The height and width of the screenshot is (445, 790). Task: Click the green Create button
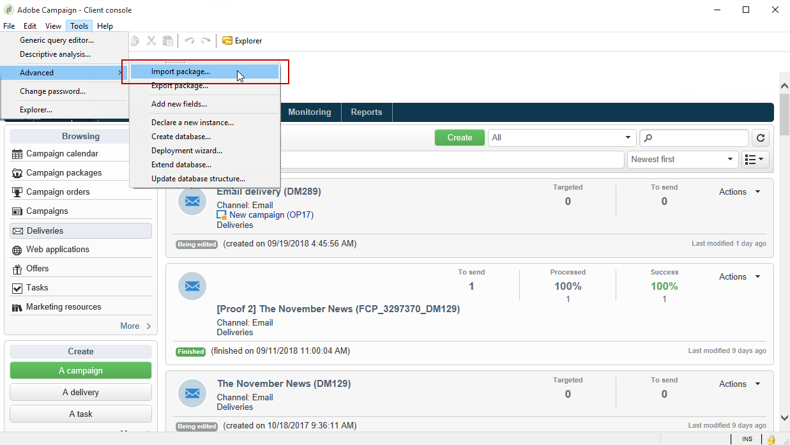tap(460, 138)
